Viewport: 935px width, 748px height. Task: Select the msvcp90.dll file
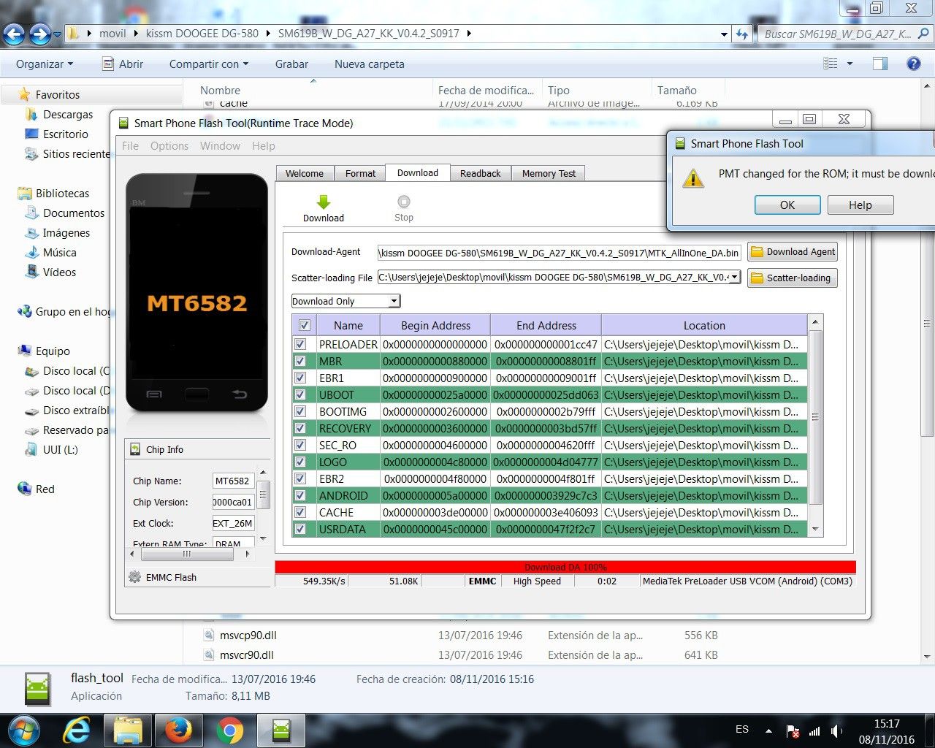coord(248,636)
